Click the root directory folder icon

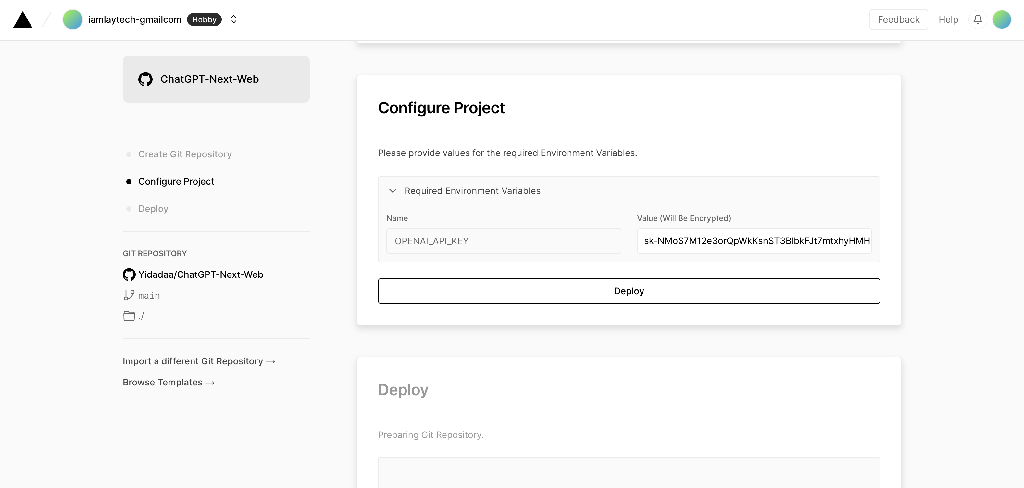click(x=129, y=316)
